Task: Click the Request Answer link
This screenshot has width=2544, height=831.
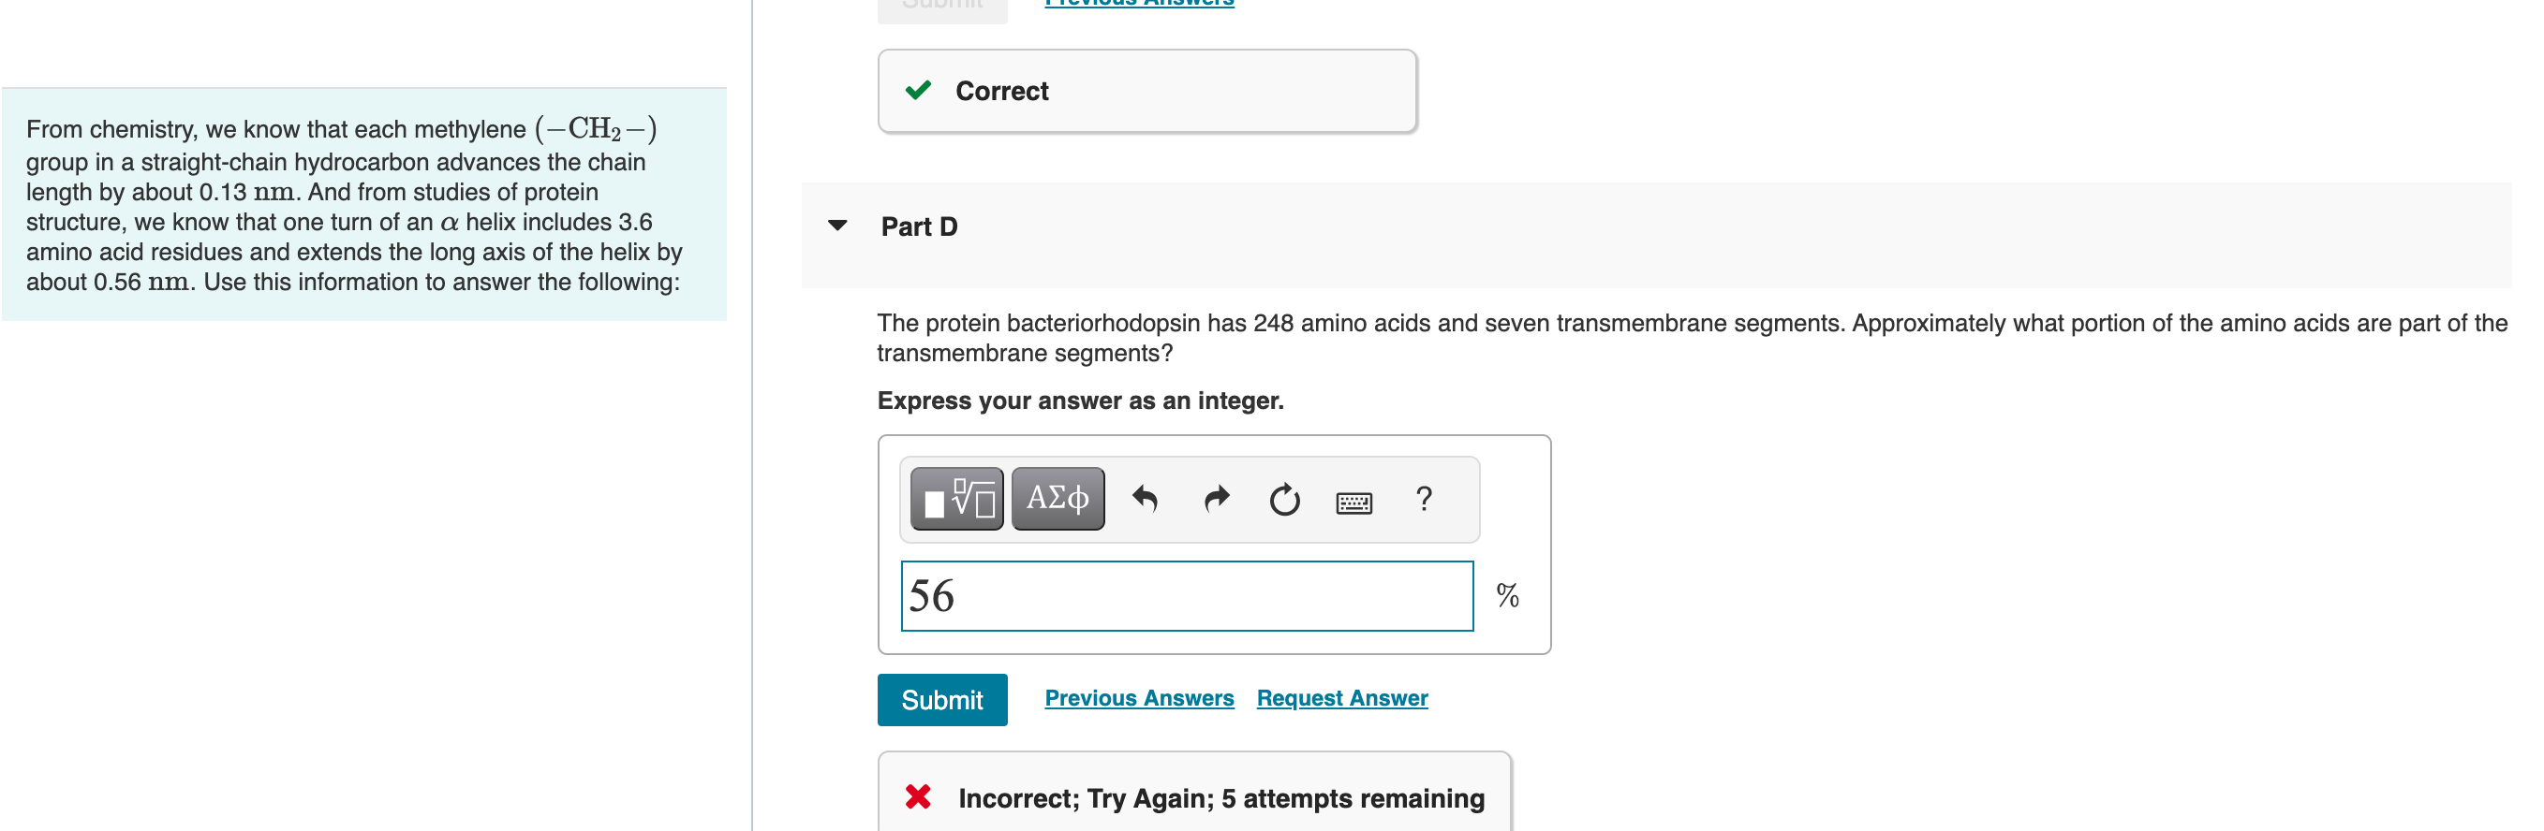Action: (x=1341, y=698)
